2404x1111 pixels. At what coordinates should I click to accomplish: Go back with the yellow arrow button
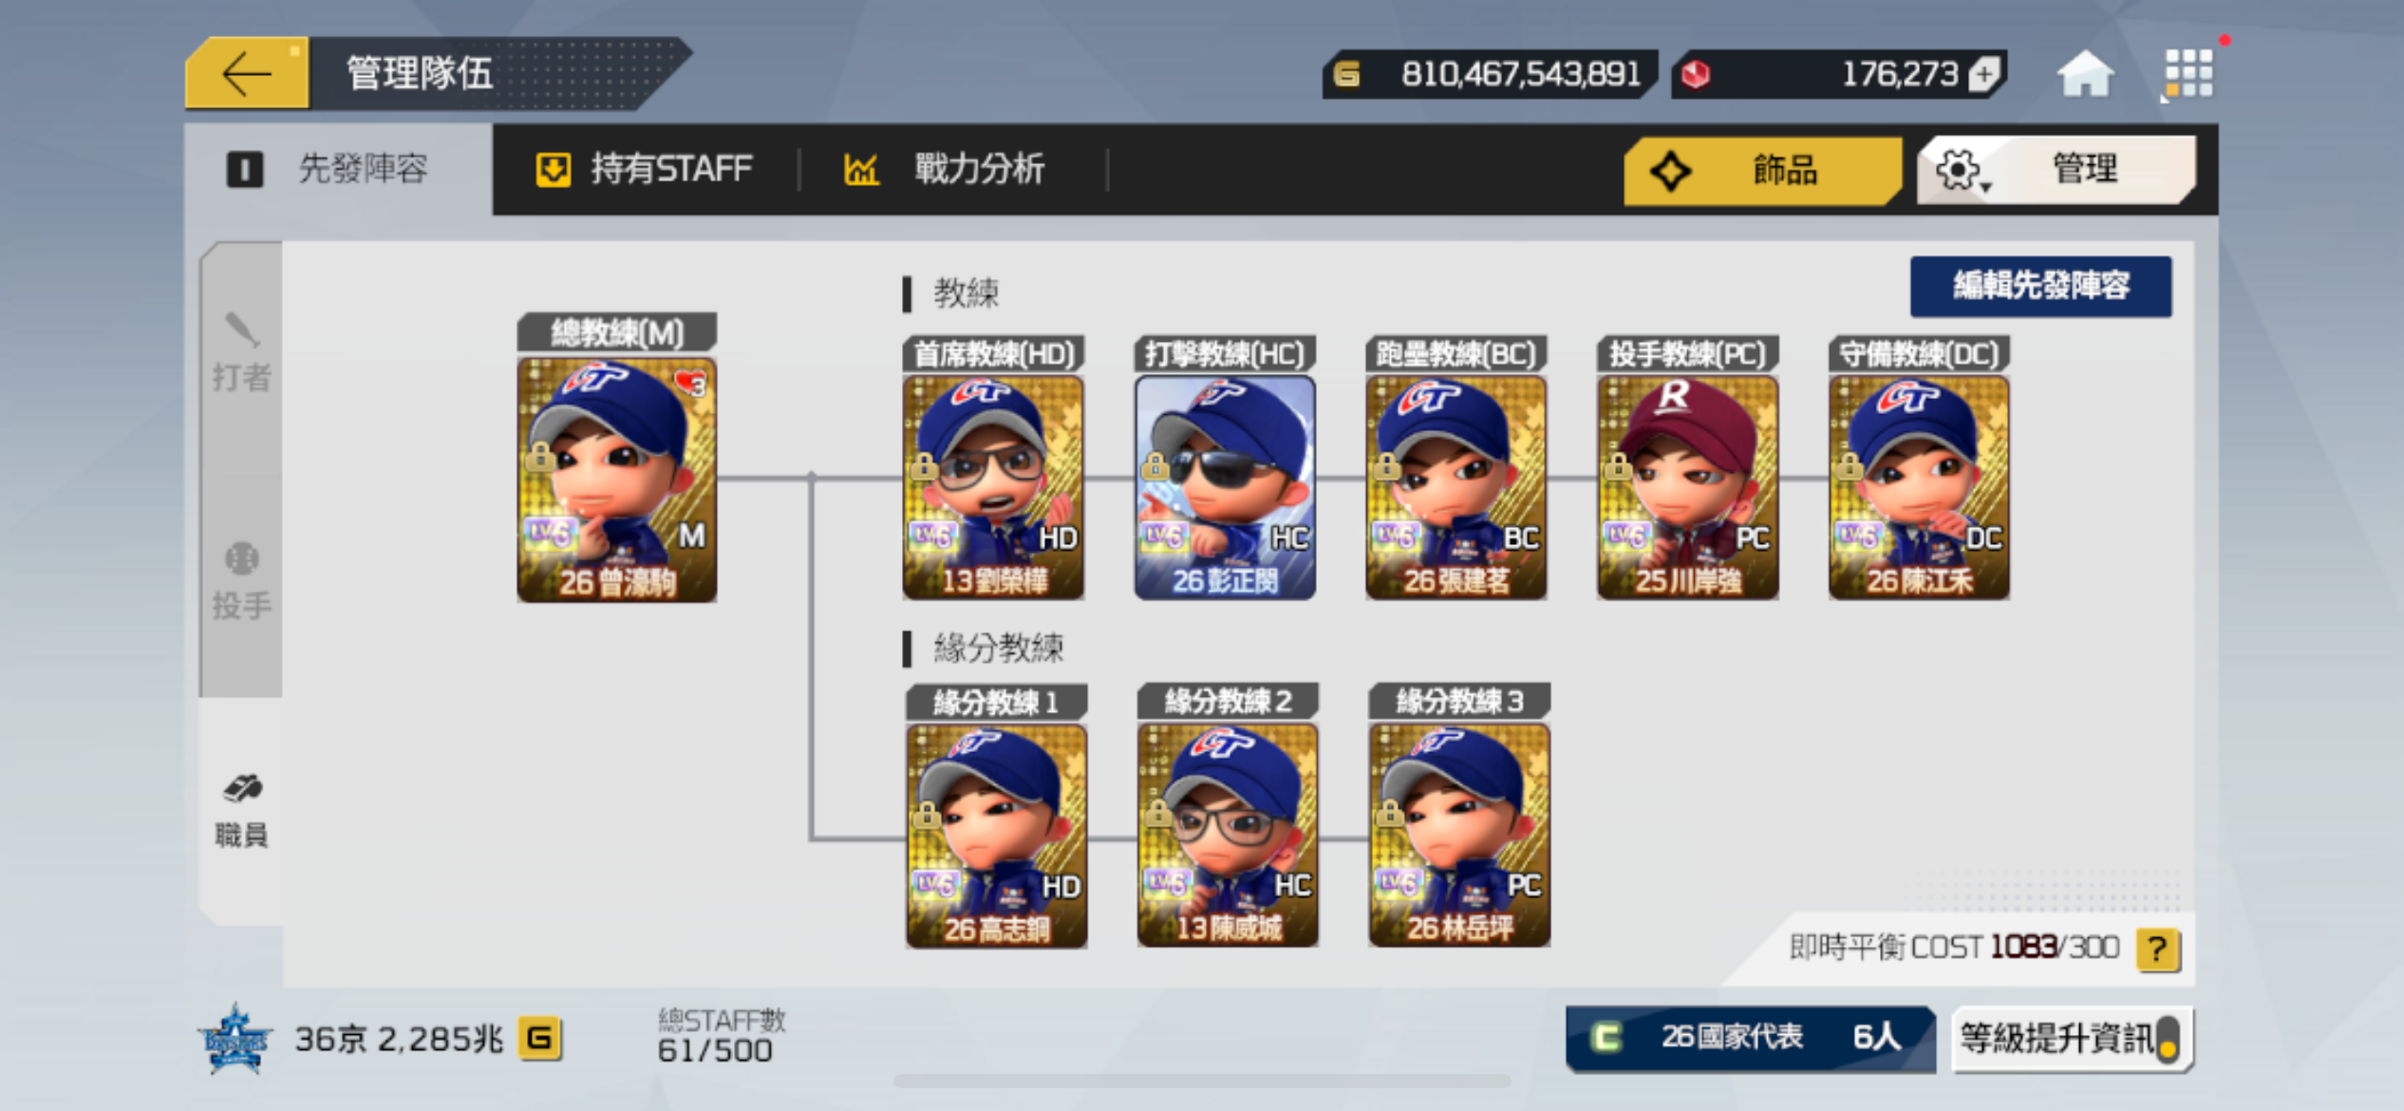pos(246,73)
